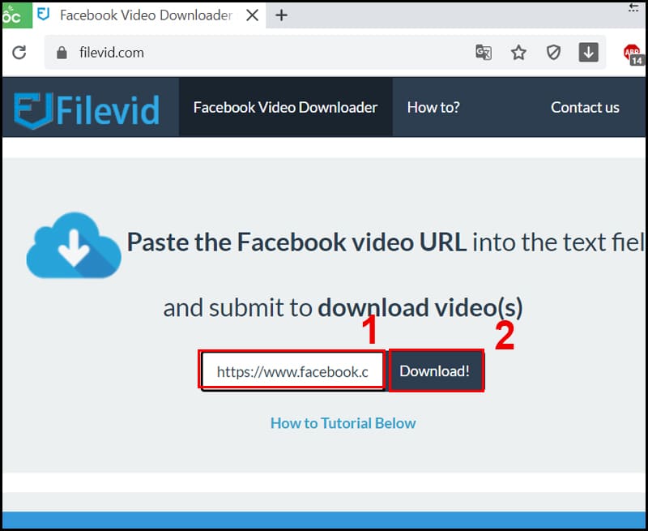The width and height of the screenshot is (648, 531).
Task: Open the How to? menu item
Action: [433, 107]
